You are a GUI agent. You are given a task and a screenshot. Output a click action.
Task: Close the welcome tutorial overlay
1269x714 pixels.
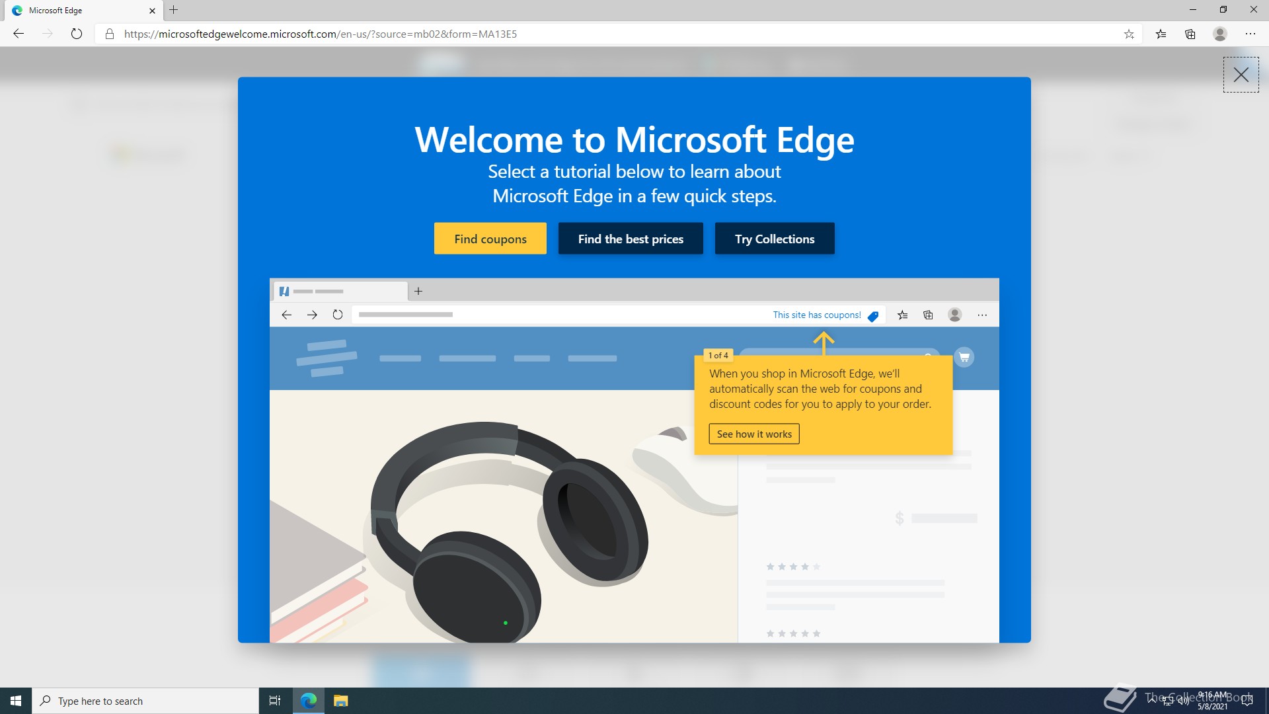[1241, 75]
